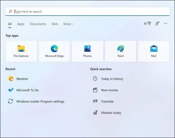Click the Today in history clock icon
Image resolution: width=175 pixels, height=138 pixels.
pyautogui.click(x=95, y=78)
